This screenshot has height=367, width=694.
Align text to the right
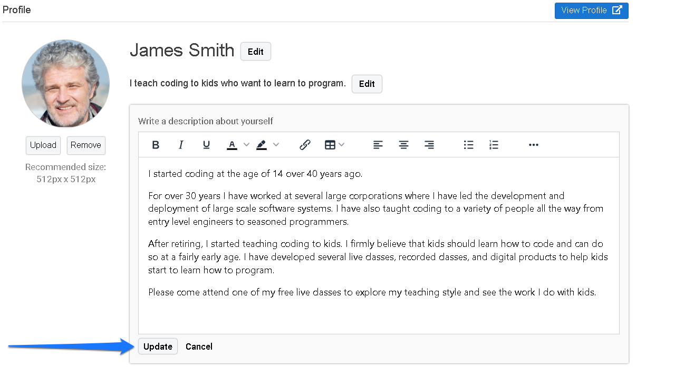point(429,145)
